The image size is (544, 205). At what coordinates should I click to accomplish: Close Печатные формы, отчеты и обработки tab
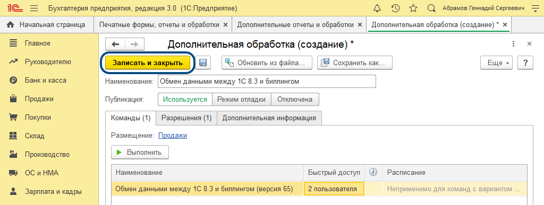225,25
